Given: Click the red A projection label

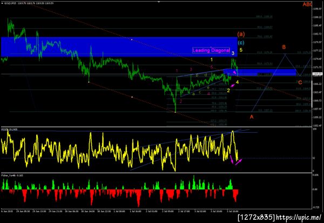Looking at the screenshot, I should point(252,117).
